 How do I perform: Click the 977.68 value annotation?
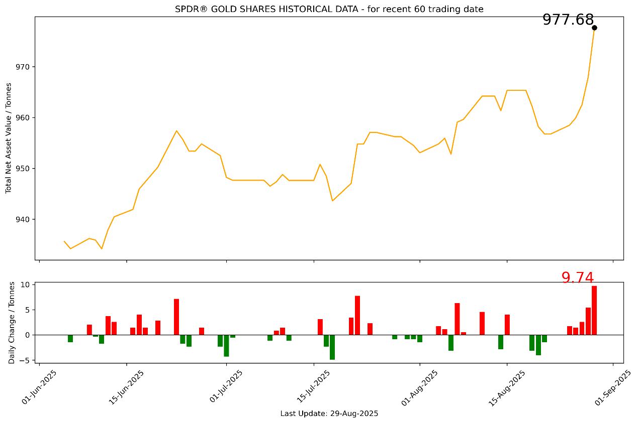tap(568, 20)
